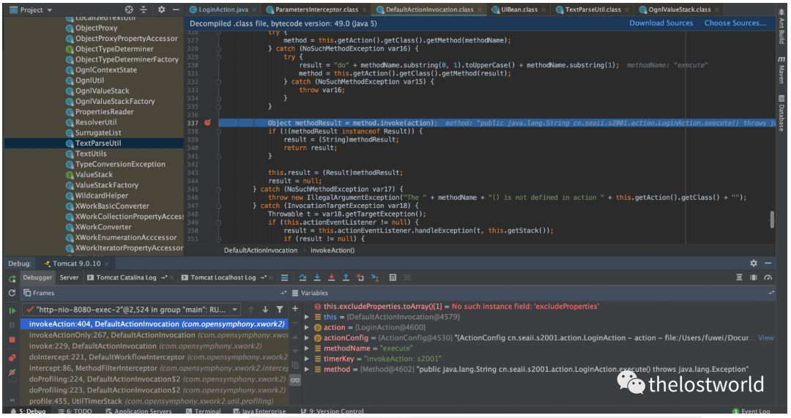Open the thread selector dropdown for http-nio-8080-exec-2

234,310
